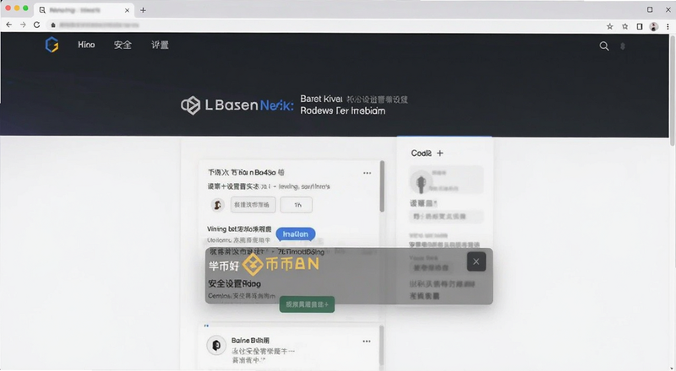The height and width of the screenshot is (371, 676).
Task: Click the second star icon in toolbar
Action: point(624,26)
